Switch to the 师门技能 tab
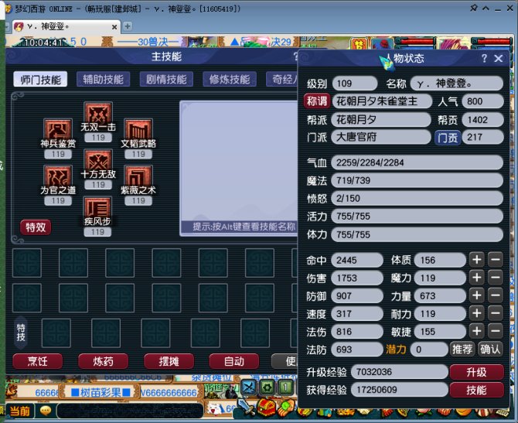The width and height of the screenshot is (518, 423). coord(40,80)
